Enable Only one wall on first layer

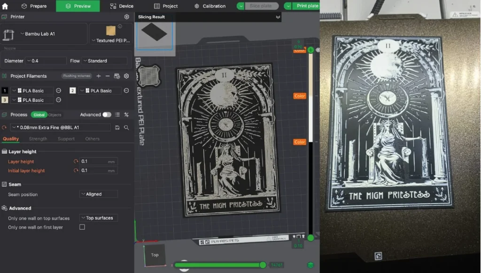(x=82, y=227)
